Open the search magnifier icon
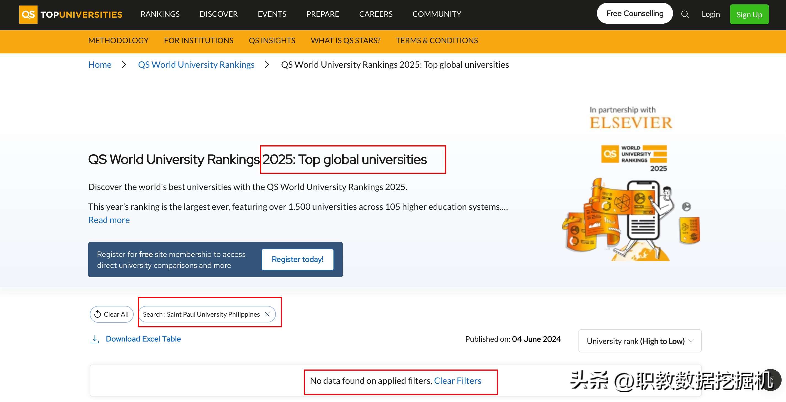Viewport: 786px width, 402px height. pyautogui.click(x=685, y=14)
